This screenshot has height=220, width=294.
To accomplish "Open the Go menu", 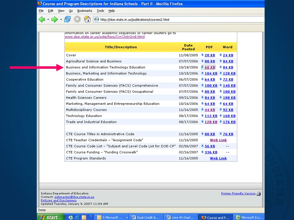I will pos(71,11).
